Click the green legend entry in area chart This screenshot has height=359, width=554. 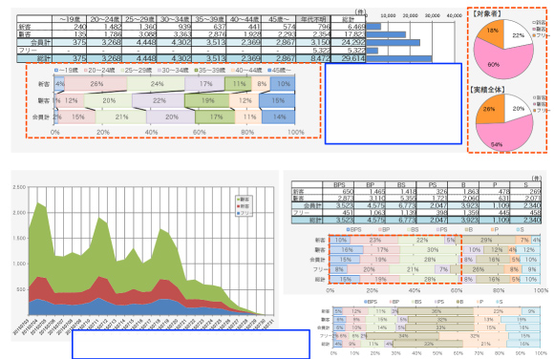245,200
